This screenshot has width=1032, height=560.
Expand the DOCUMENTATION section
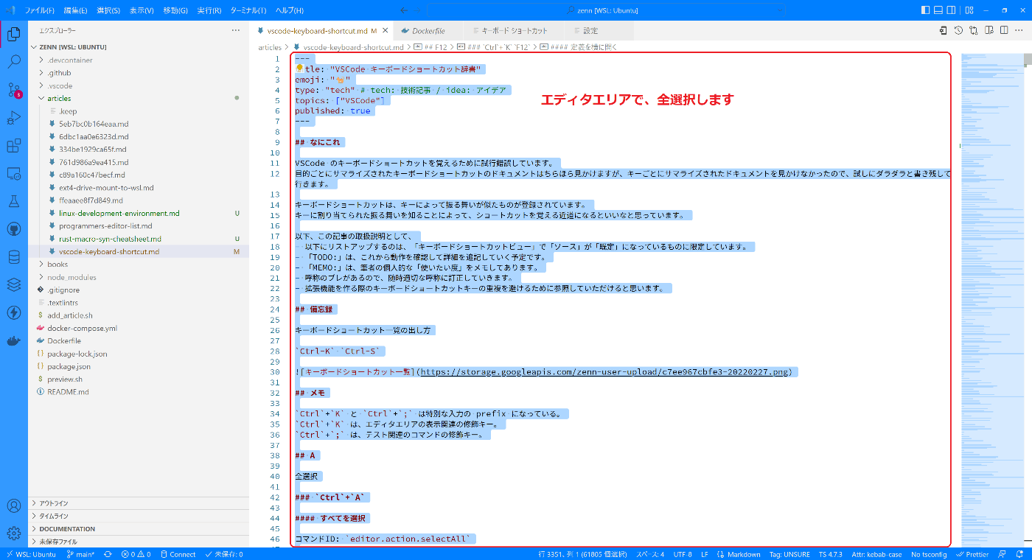[x=139, y=529]
